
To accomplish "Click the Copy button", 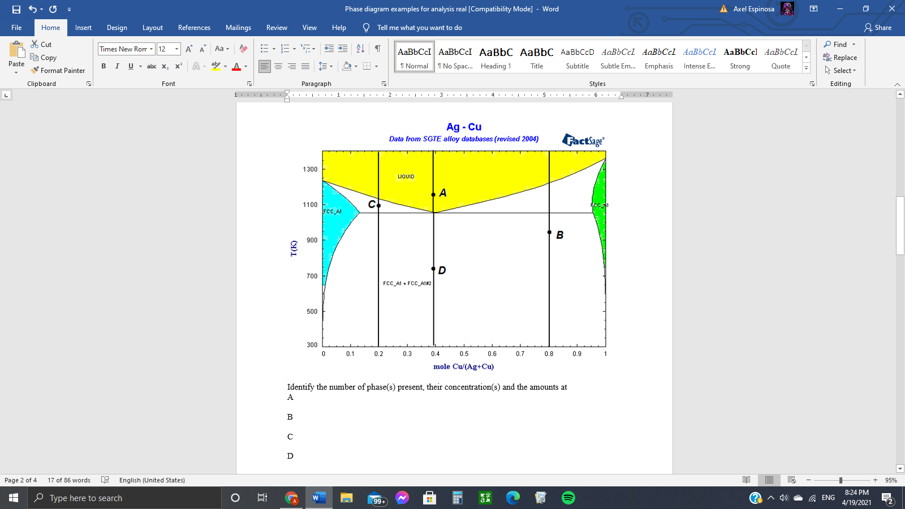I will (44, 58).
